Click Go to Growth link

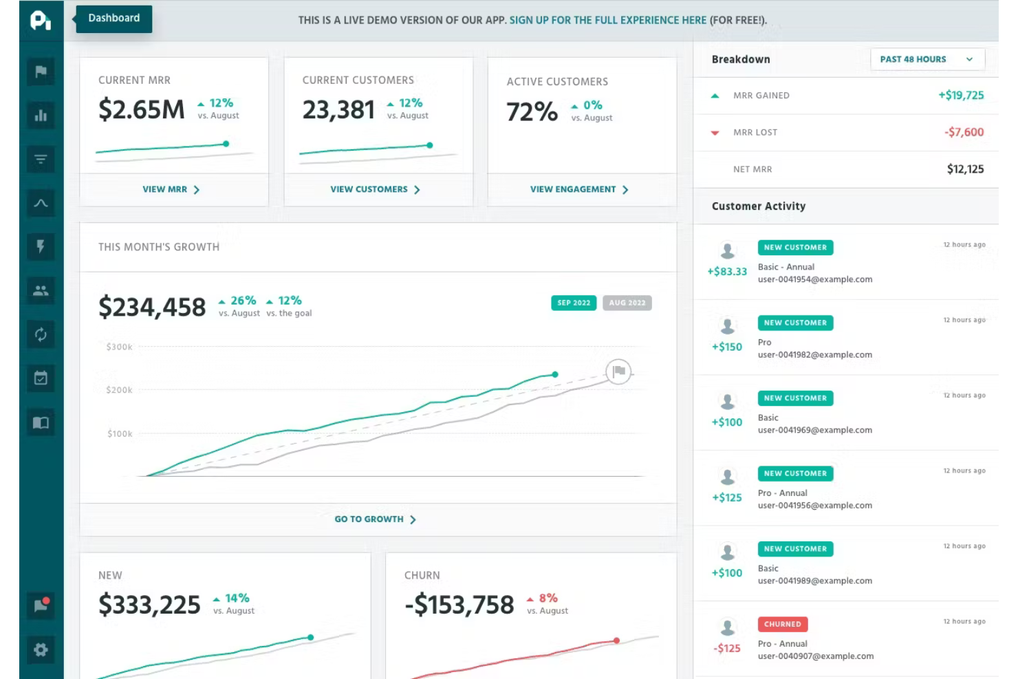tap(376, 519)
